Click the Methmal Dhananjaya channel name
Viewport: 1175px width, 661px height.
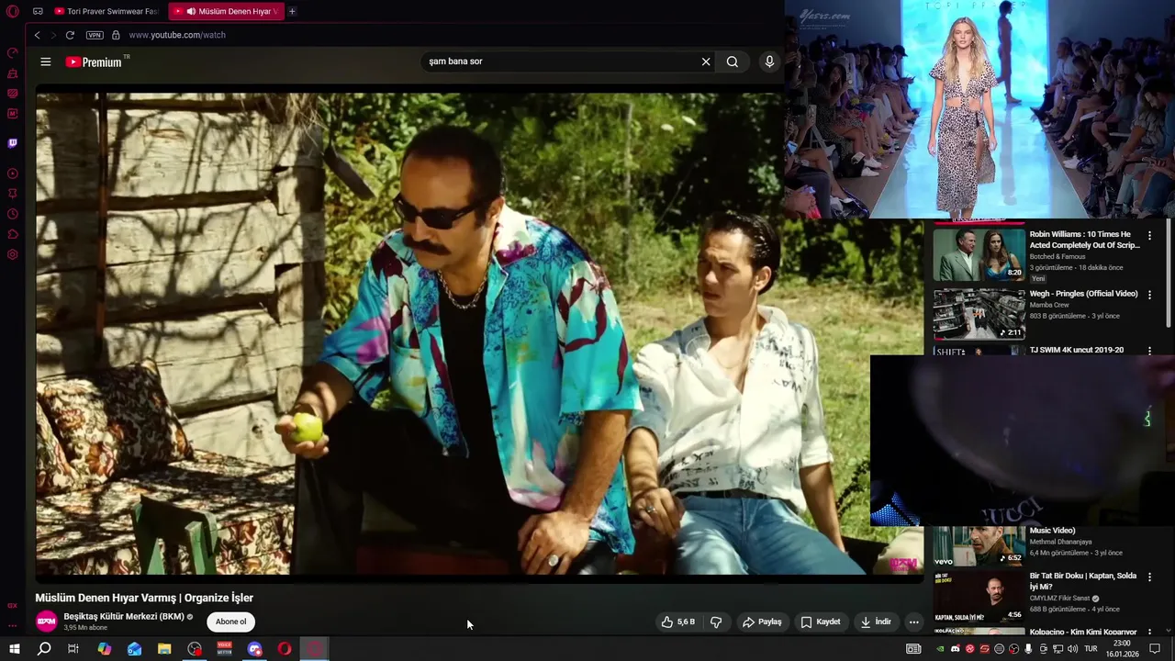click(1061, 542)
